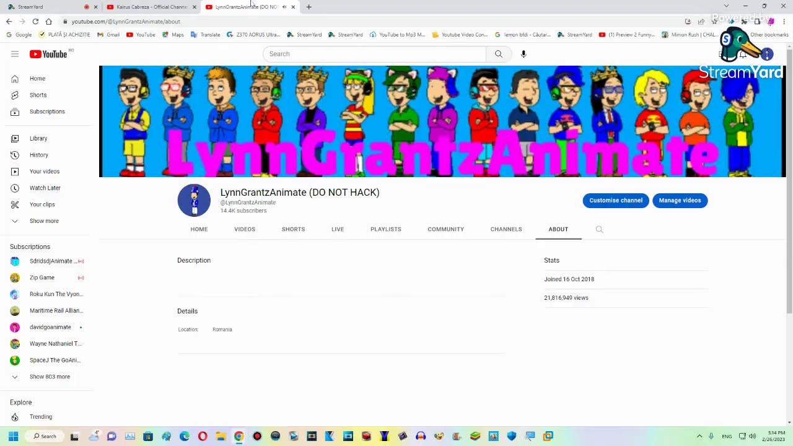Viewport: 793px width, 446px height.
Task: Open a new browser tab
Action: pos(309,7)
